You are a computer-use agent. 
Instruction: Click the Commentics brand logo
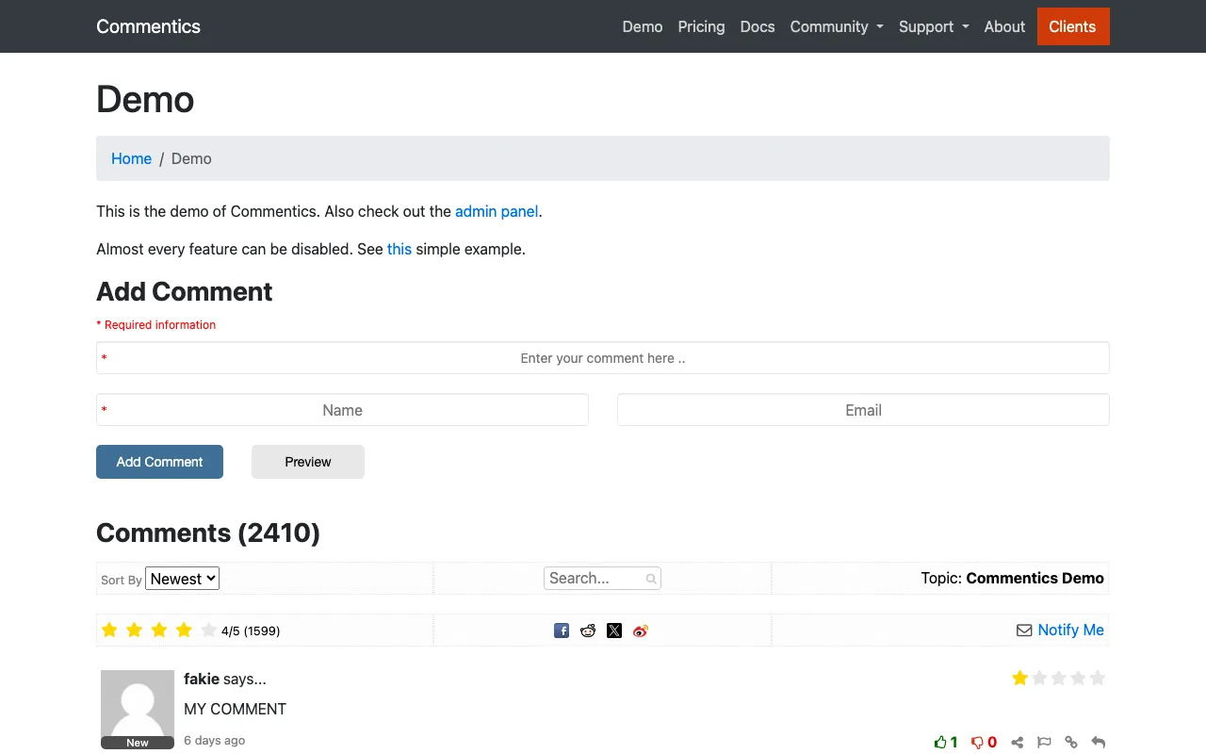pos(148,26)
